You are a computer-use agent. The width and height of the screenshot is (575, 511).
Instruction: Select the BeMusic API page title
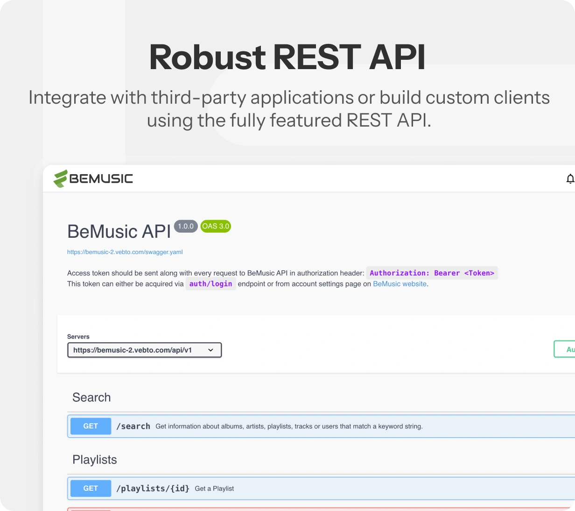[x=118, y=231]
